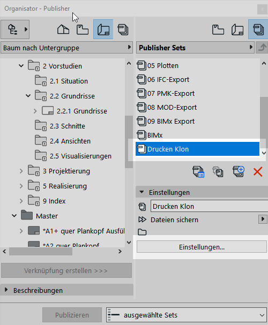Activate right panel Publisher Sets mode icon
Screen dimensions: 268x325
(x=258, y=29)
